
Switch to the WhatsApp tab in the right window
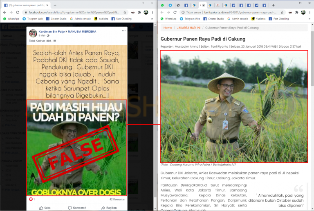[162, 5]
